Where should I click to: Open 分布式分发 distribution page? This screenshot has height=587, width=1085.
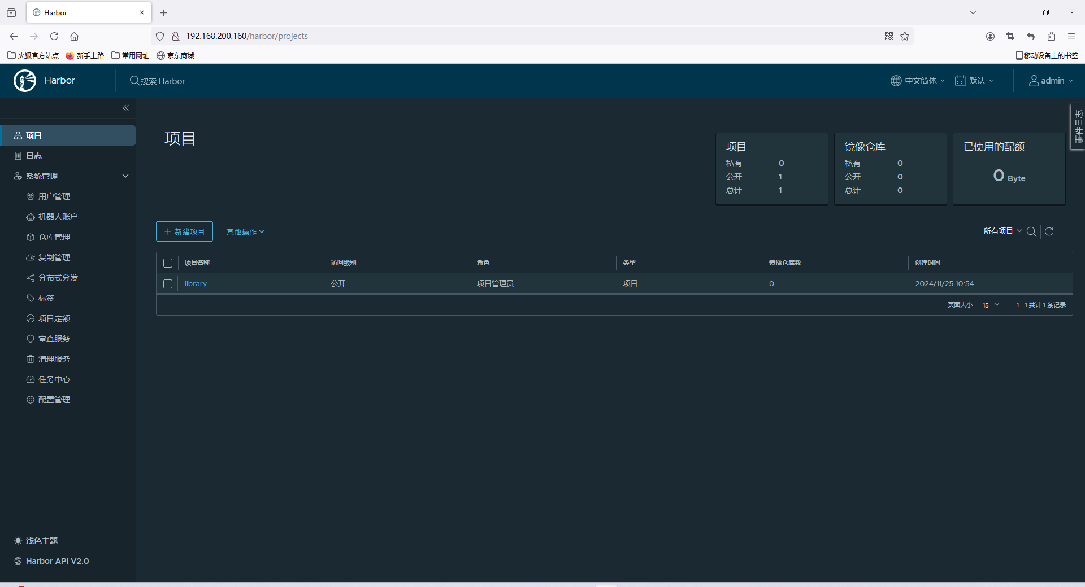click(58, 278)
